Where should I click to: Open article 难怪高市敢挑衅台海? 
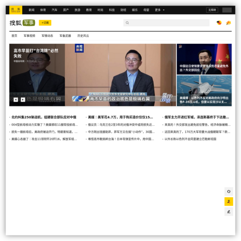tap(121, 139)
